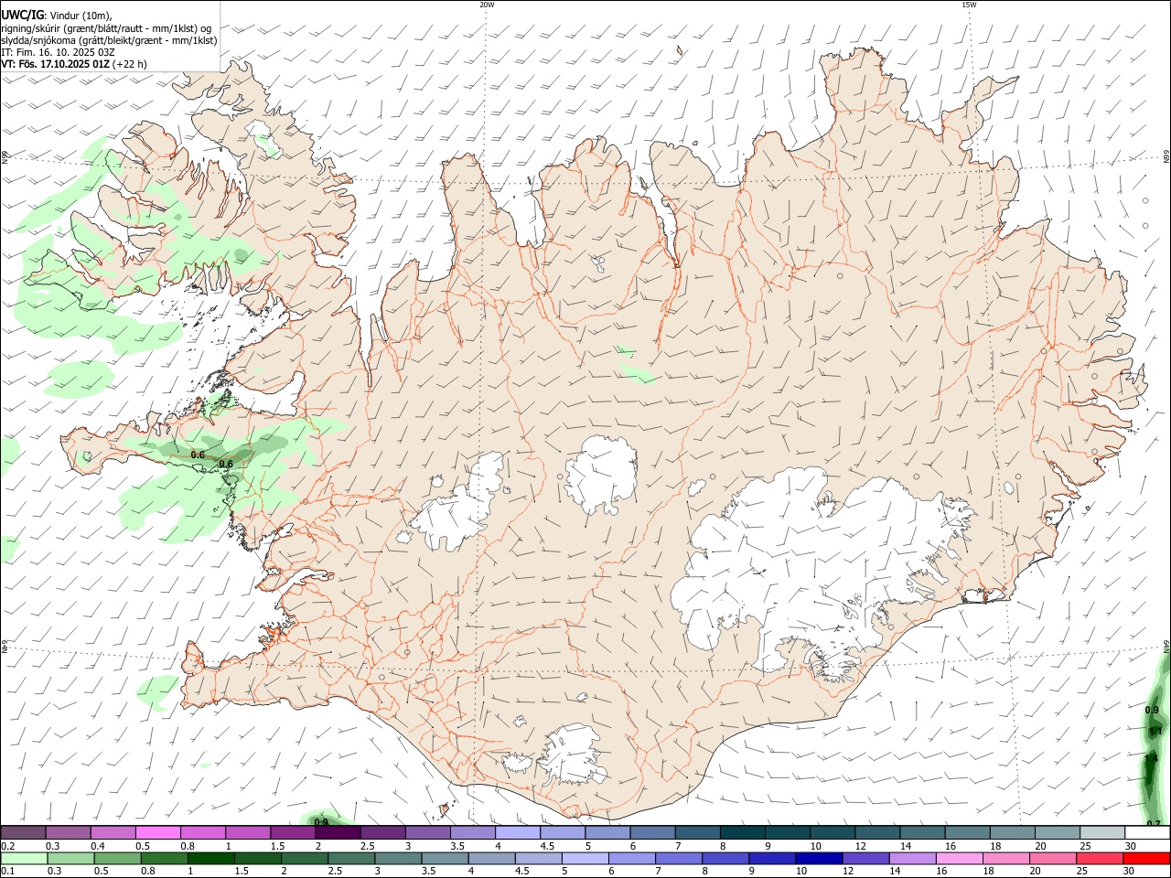Click the 'slydda/snjókoma' legend description line

point(109,40)
